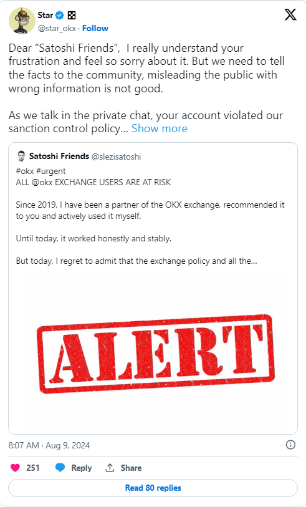Click Satoshi Friends small profile avatar
The width and height of the screenshot is (306, 507).
pyautogui.click(x=21, y=156)
